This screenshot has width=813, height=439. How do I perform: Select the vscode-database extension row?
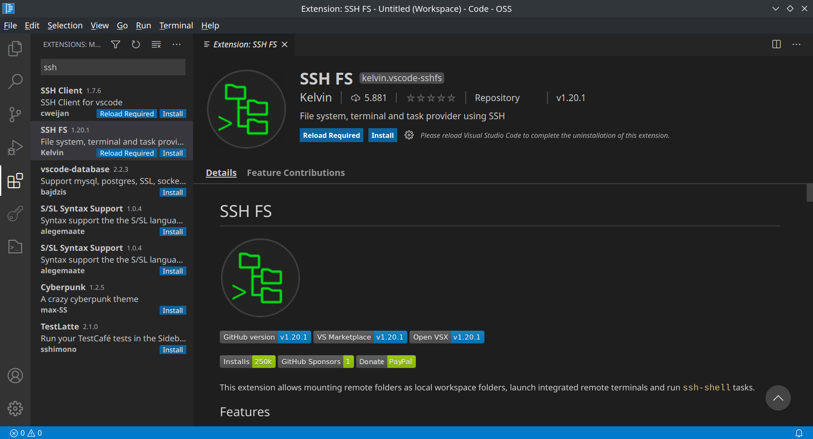112,180
